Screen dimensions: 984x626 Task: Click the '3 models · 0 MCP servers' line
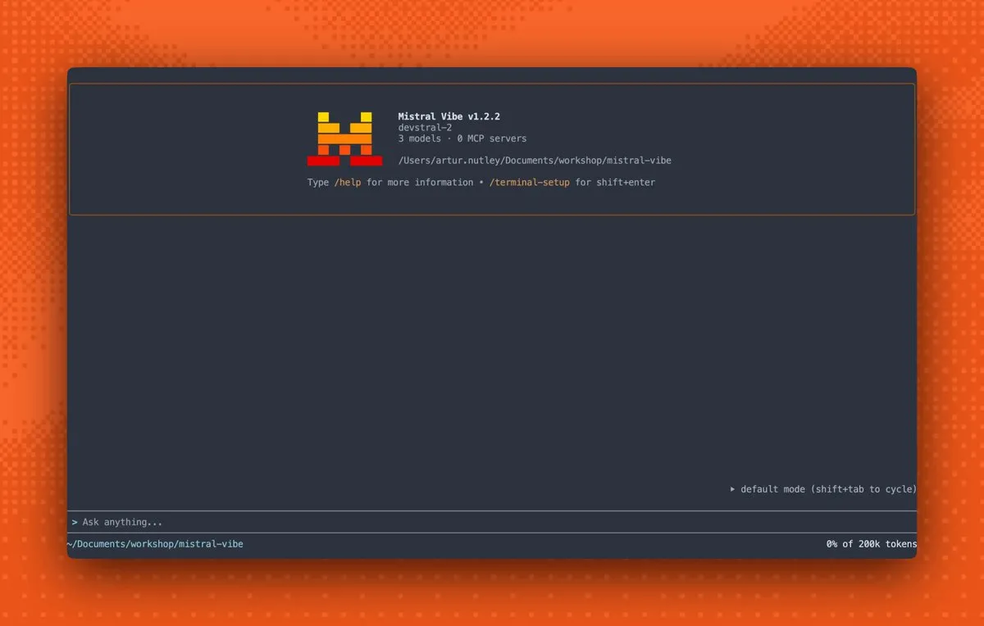[x=462, y=138]
